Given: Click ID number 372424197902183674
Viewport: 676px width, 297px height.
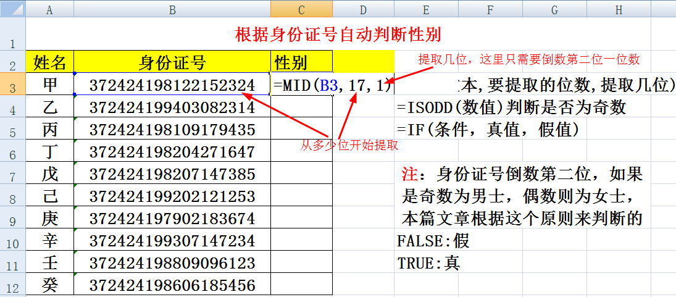Looking at the screenshot, I should [172, 218].
